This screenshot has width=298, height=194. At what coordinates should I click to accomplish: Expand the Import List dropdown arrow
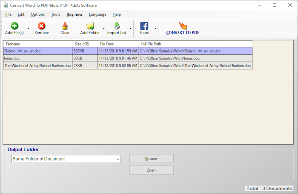tap(130, 28)
